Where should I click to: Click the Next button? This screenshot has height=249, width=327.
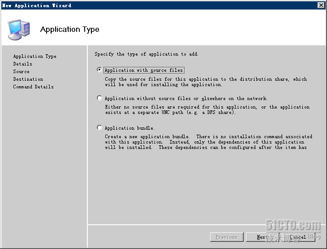tap(262, 237)
